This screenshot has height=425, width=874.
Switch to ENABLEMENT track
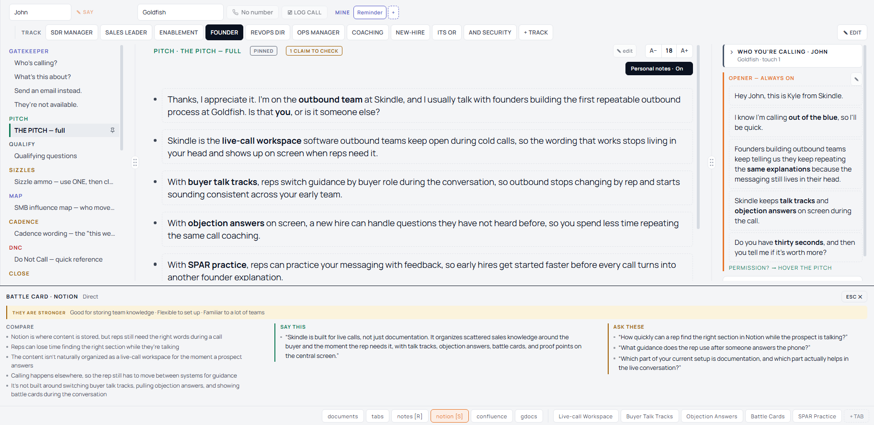point(179,33)
